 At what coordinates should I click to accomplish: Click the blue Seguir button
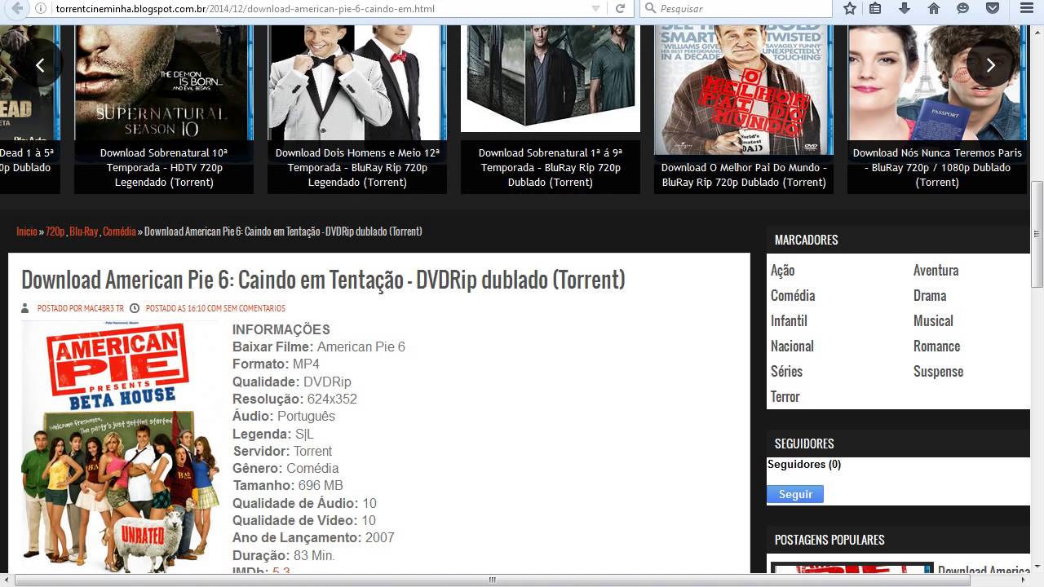pyautogui.click(x=795, y=494)
